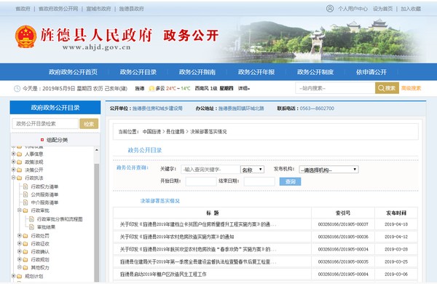The image size is (437, 284).
Task: Click publish date 2019-04-12 cell
Action: pyautogui.click(x=396, y=237)
